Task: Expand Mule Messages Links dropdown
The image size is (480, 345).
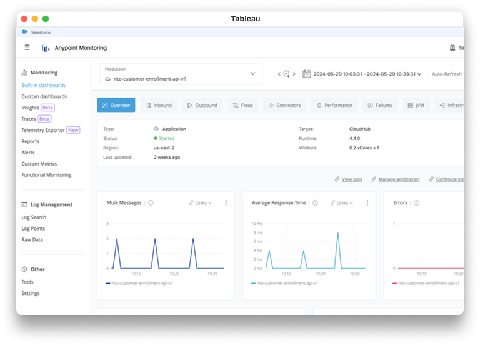Action: click(x=201, y=203)
